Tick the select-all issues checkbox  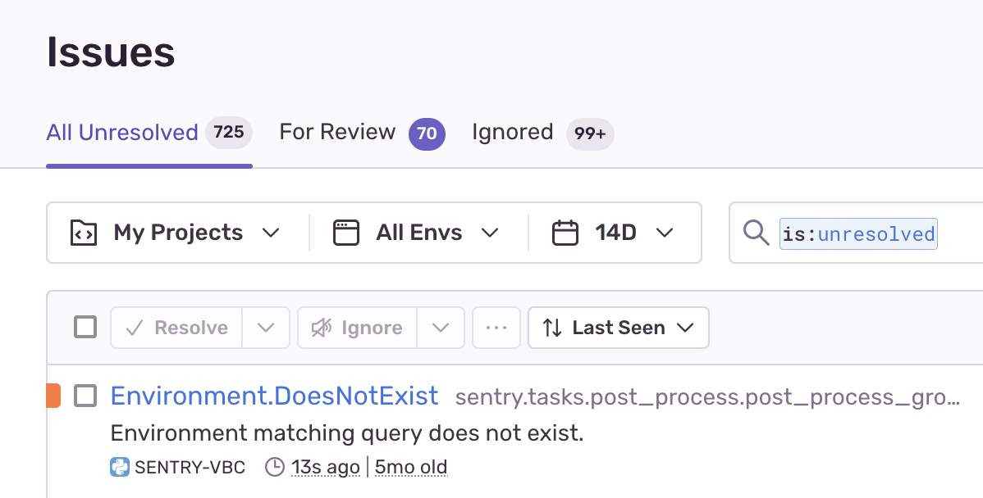click(85, 327)
